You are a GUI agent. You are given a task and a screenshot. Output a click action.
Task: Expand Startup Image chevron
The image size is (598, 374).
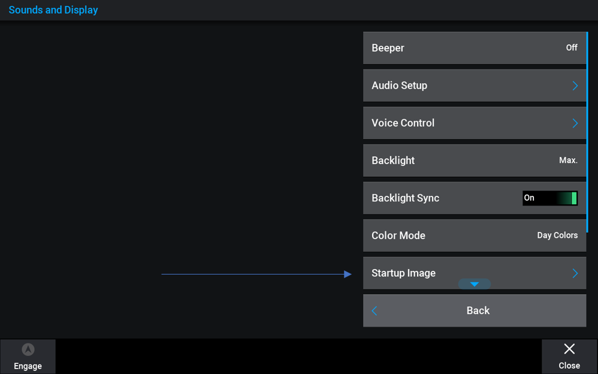pyautogui.click(x=575, y=273)
